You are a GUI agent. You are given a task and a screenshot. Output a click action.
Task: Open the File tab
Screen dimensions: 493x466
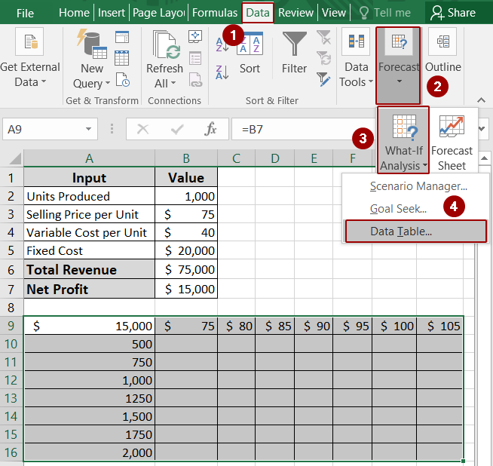click(x=25, y=14)
